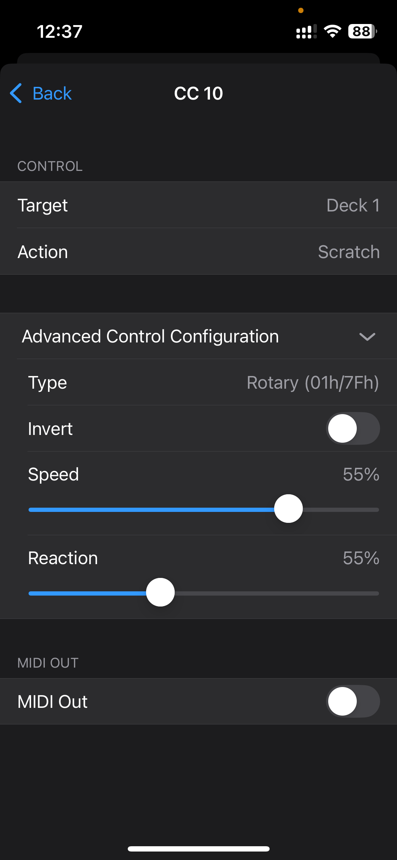Tap the clock showing 12:37

pyautogui.click(x=60, y=31)
